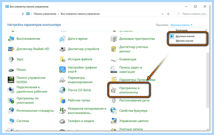Click the vertical scrollbar thumb

point(208,80)
